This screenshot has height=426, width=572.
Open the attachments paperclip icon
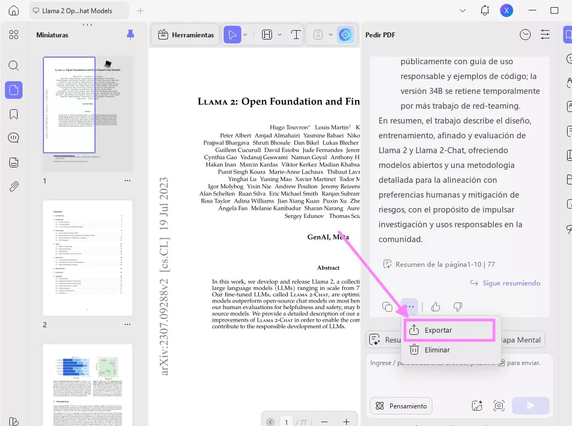tap(14, 187)
